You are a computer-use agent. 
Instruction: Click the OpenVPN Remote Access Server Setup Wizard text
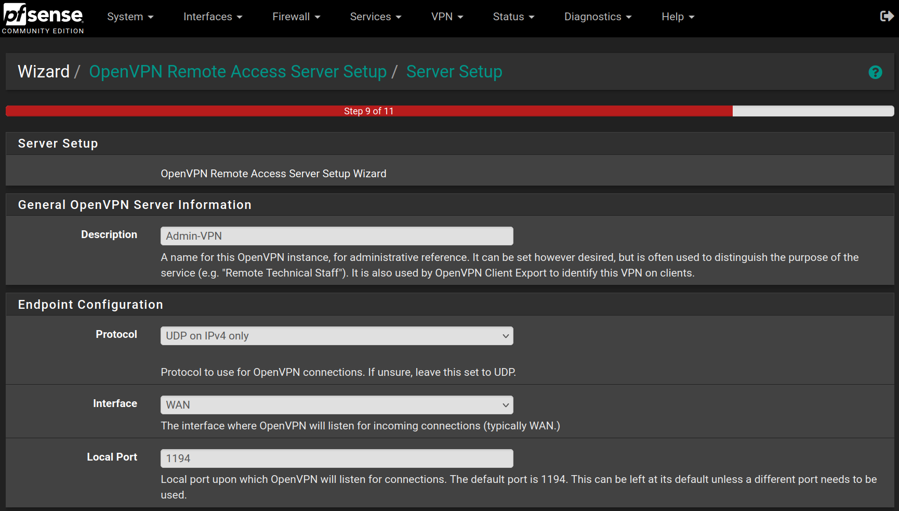coord(273,174)
